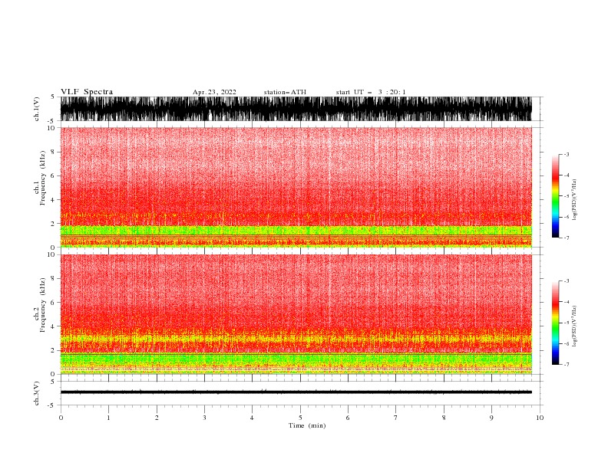Click time axis tick label '3'
The image size is (608, 469).
tap(204, 418)
